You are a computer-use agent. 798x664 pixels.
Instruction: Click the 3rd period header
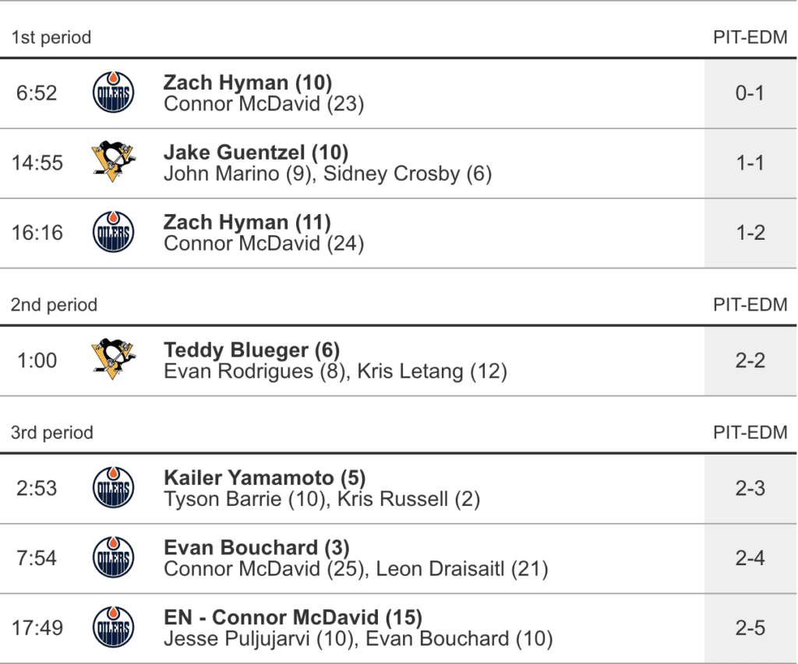tap(52, 433)
